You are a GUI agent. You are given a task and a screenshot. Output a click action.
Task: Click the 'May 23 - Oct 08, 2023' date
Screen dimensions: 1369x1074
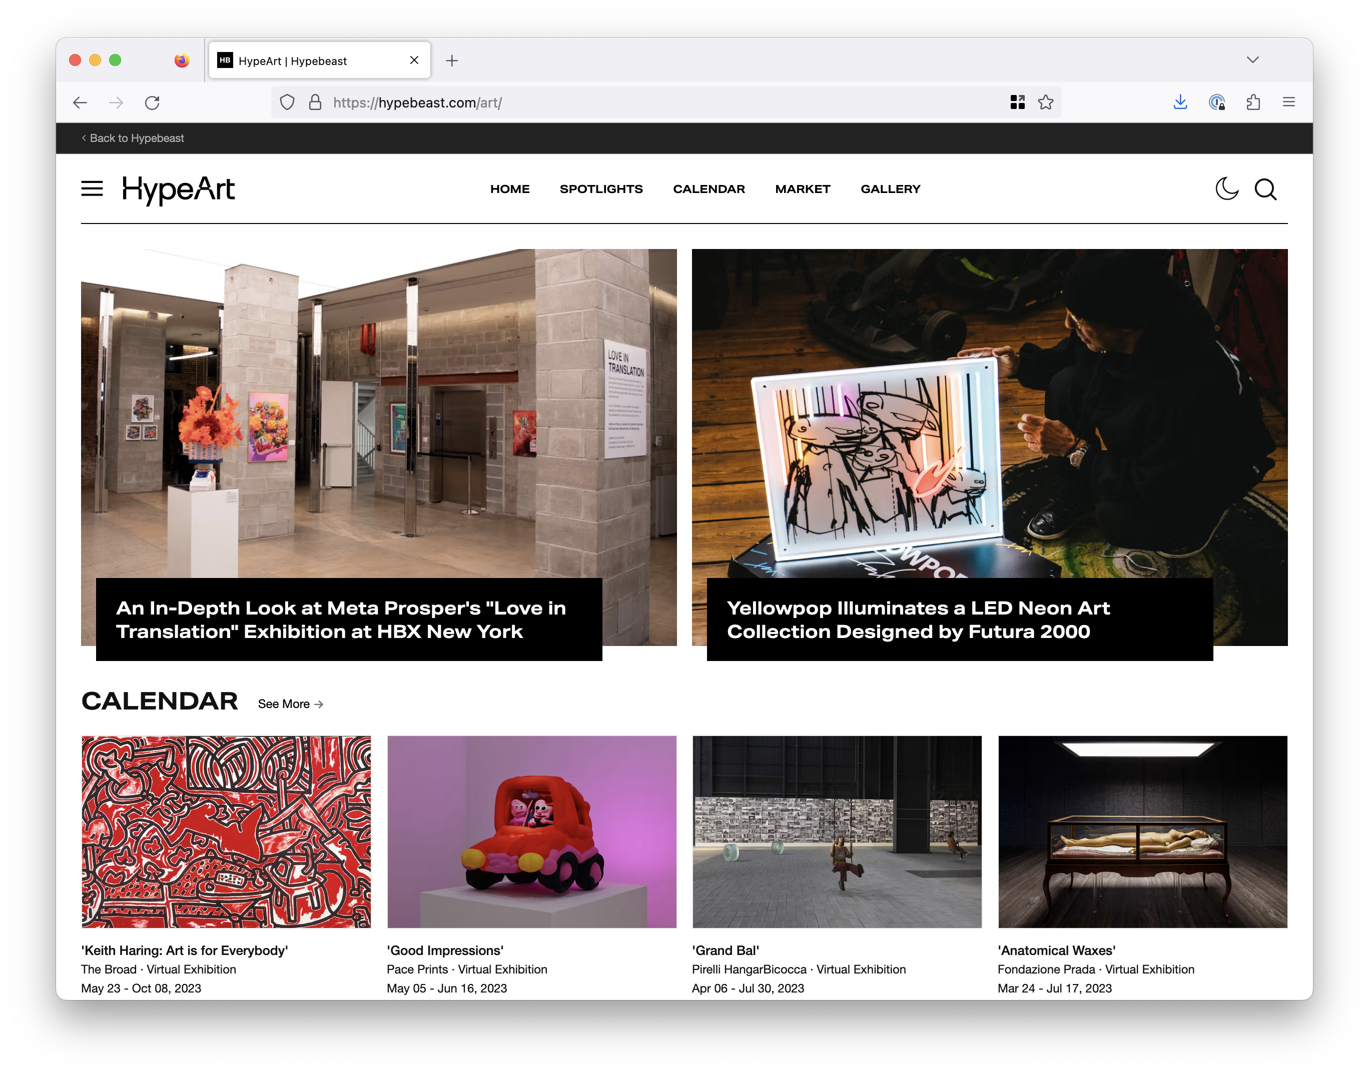coord(141,988)
